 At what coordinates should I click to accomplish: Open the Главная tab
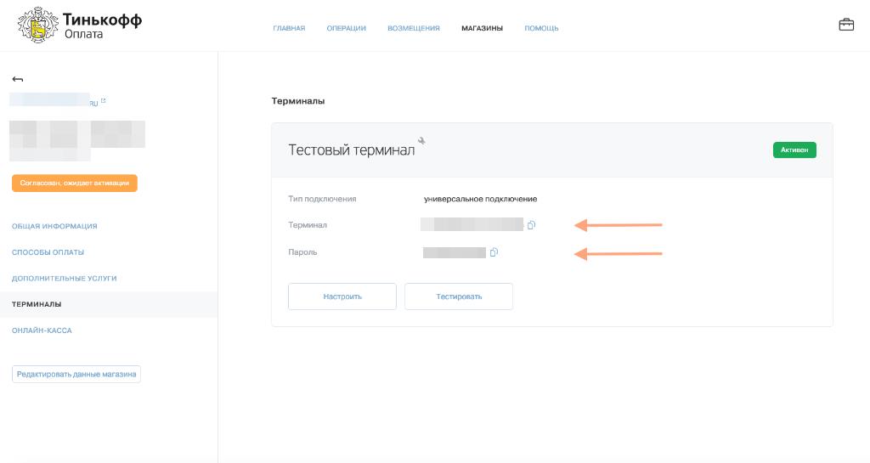coord(289,28)
